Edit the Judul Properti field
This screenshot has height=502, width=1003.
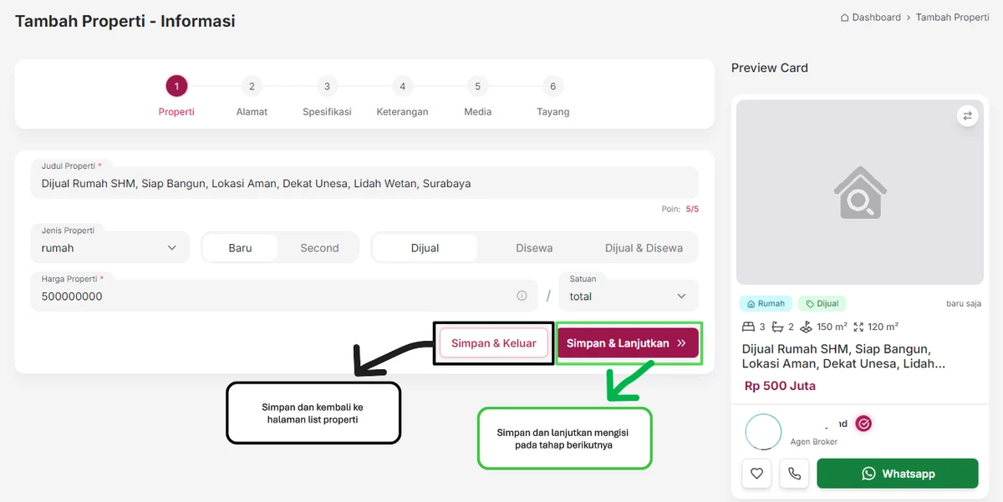tap(364, 183)
